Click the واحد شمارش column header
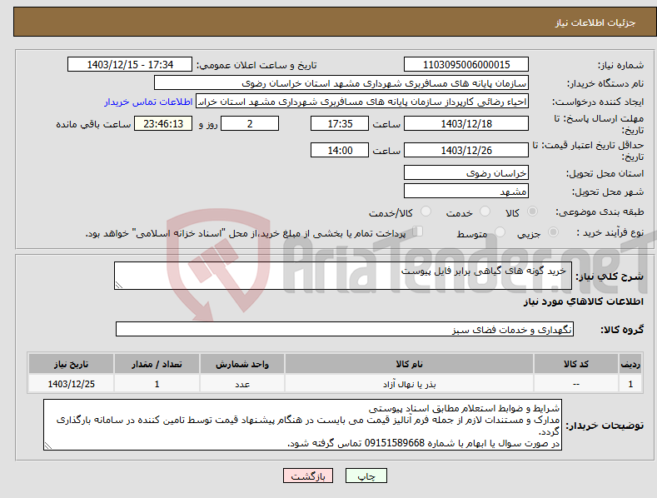 [x=242, y=364]
